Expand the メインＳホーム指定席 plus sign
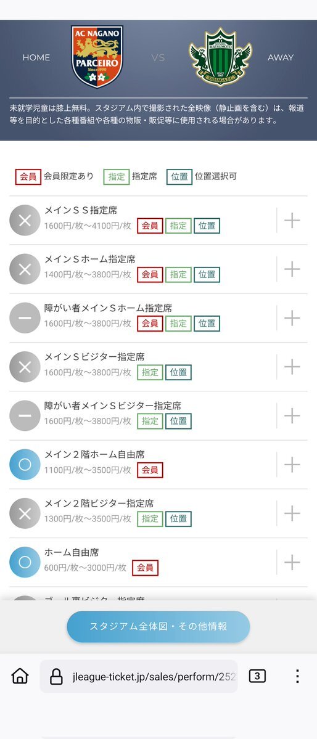317x739 pixels. tap(292, 269)
